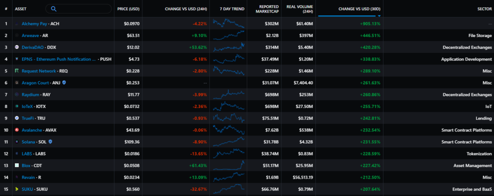The height and width of the screenshot is (196, 494).
Task: Open the Arweave asset page
Action: click(31, 35)
